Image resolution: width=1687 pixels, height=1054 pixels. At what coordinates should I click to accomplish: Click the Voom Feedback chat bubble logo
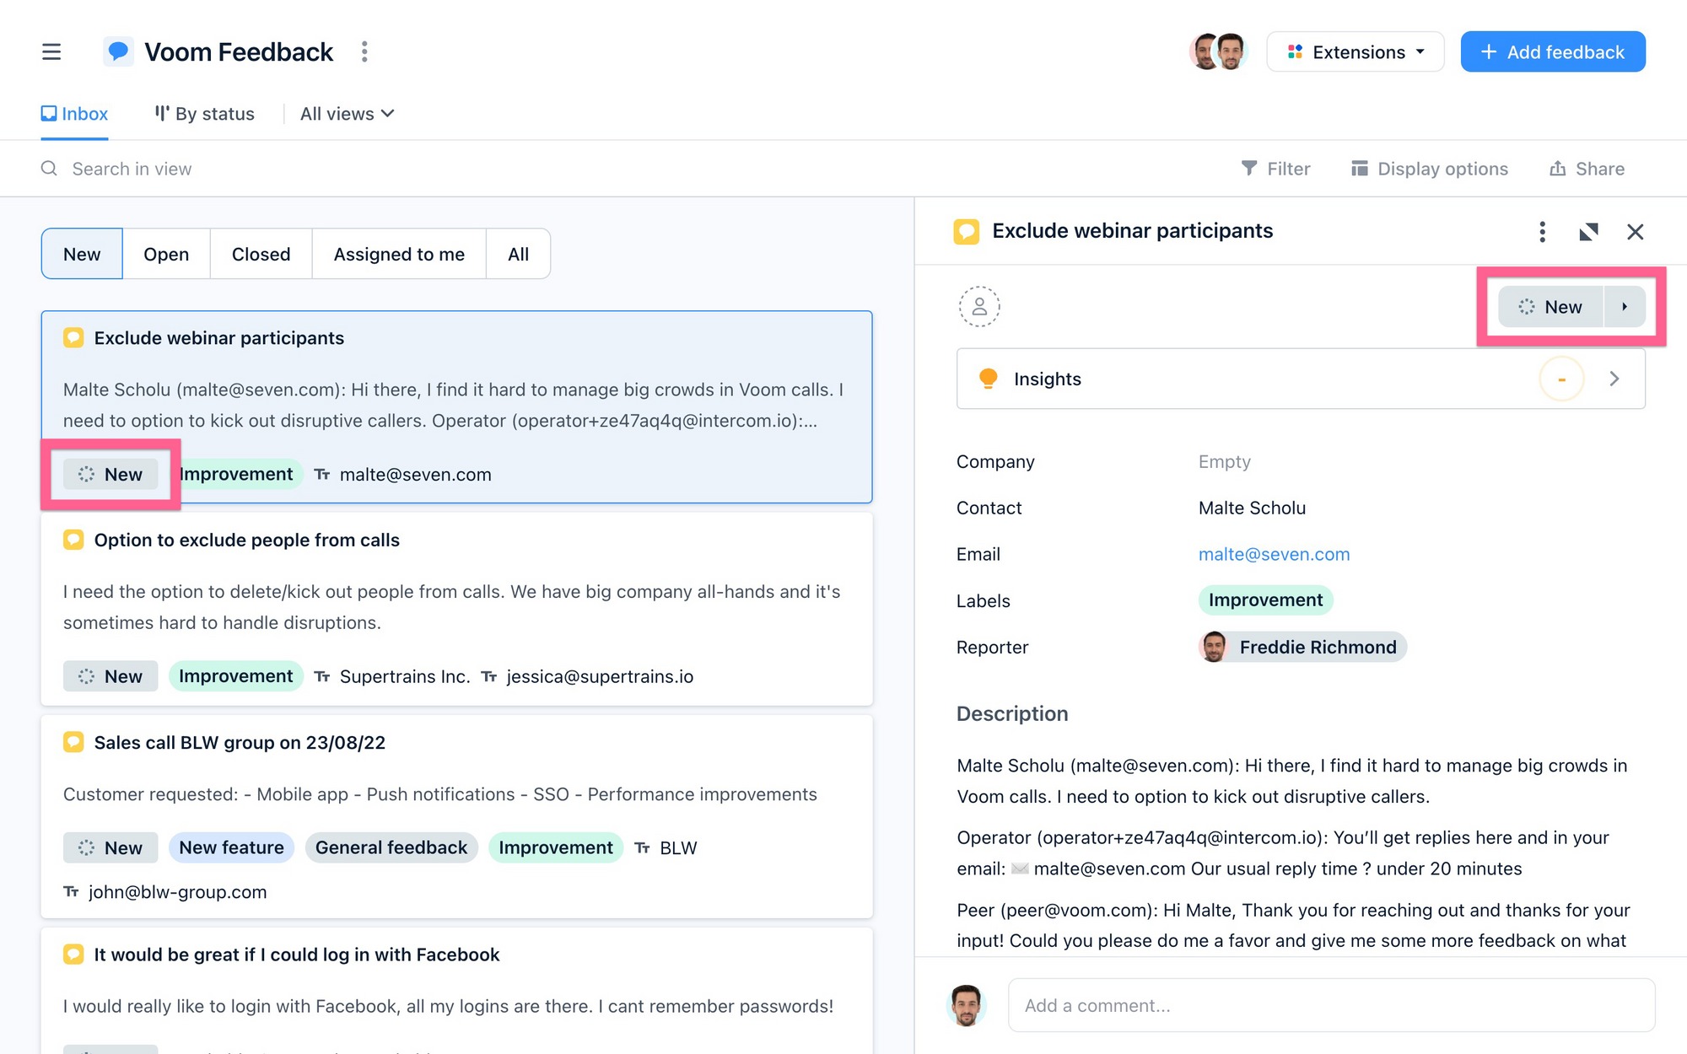pyautogui.click(x=118, y=51)
